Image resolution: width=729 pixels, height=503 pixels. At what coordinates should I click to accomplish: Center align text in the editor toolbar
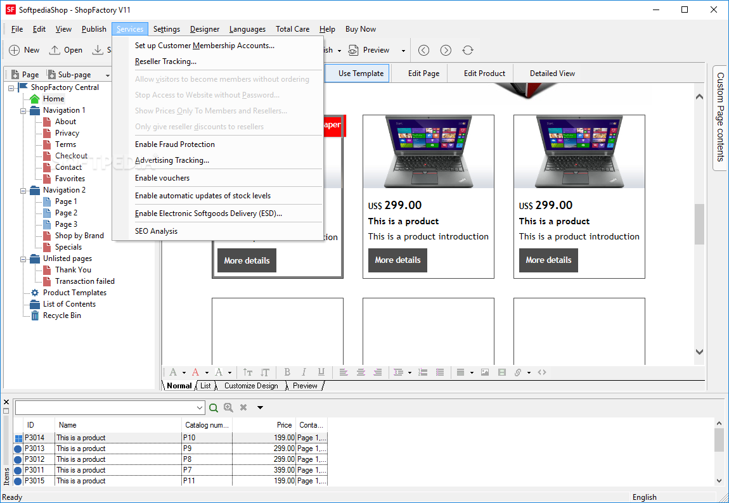click(361, 372)
